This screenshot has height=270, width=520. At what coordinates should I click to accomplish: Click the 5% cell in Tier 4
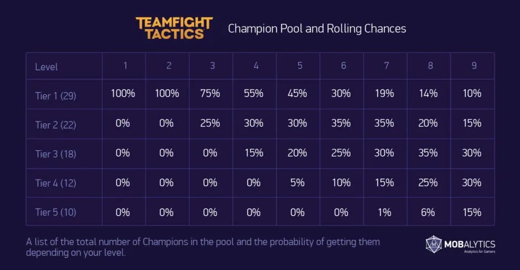pyautogui.click(x=297, y=183)
